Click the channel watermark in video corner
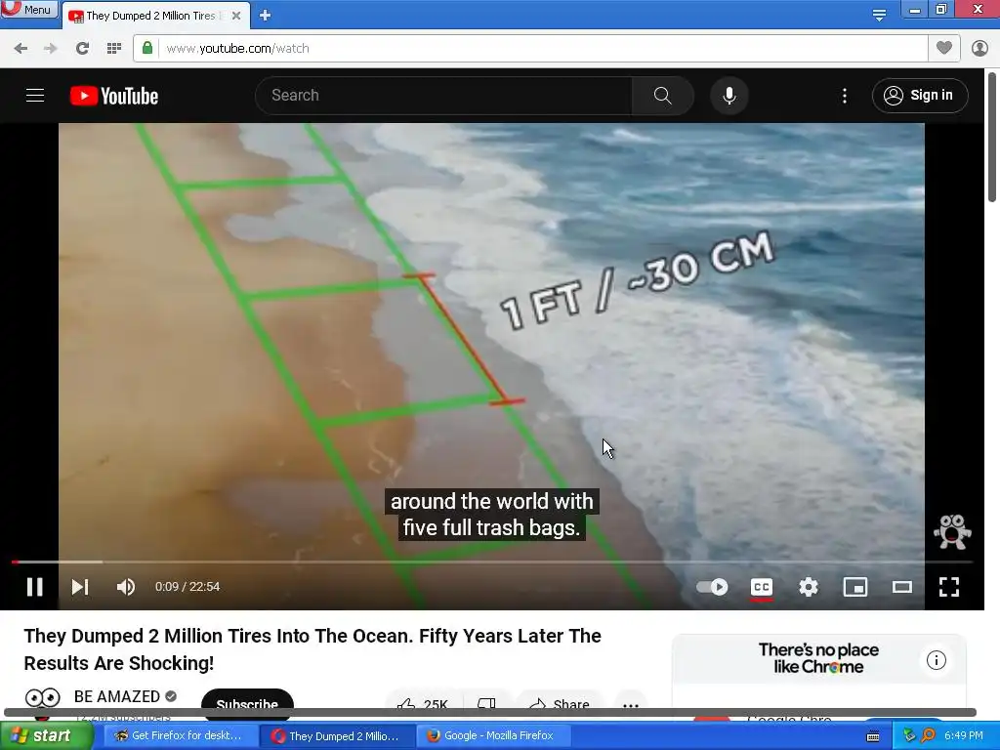Viewport: 1000px width, 750px height. click(x=952, y=532)
